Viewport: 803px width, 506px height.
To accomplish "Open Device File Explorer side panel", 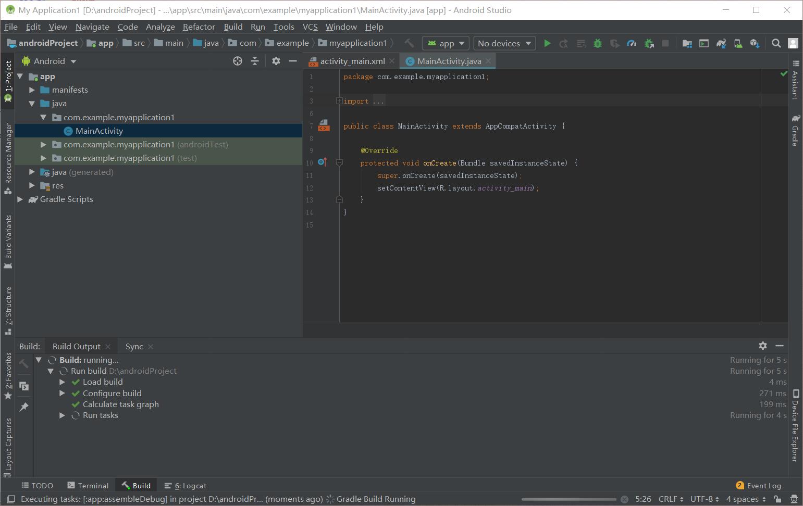I will point(795,425).
